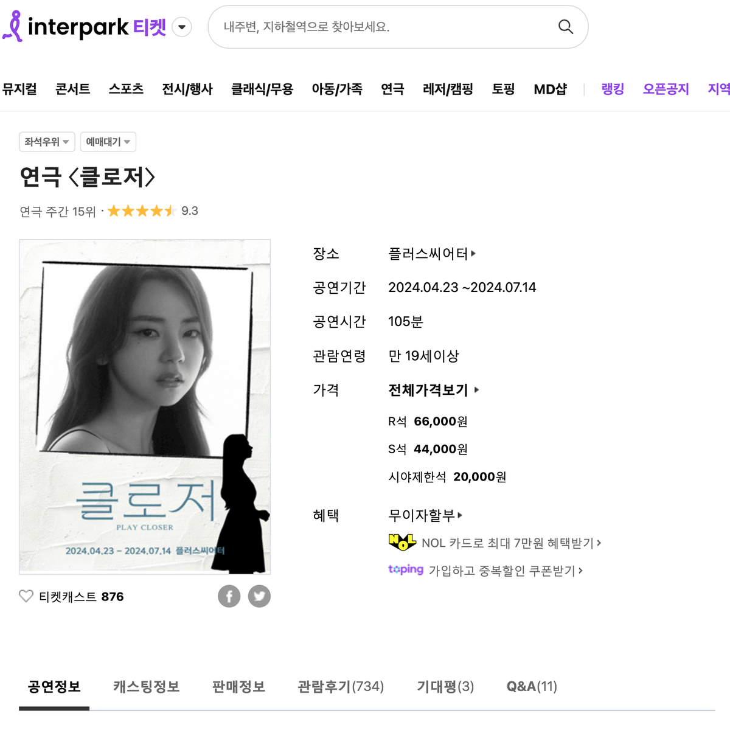Click the magnifying glass search icon
Image resolution: width=730 pixels, height=730 pixels.
click(566, 27)
